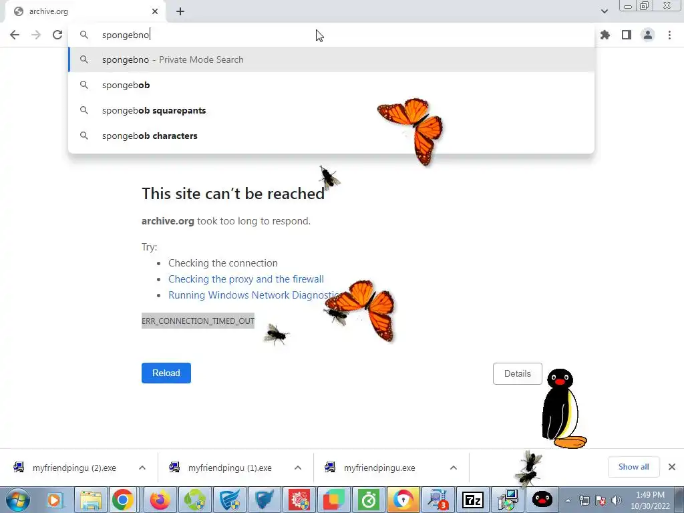The height and width of the screenshot is (513, 684).
Task: Open the red-green overlapping squares taskbar icon
Action: [x=334, y=500]
